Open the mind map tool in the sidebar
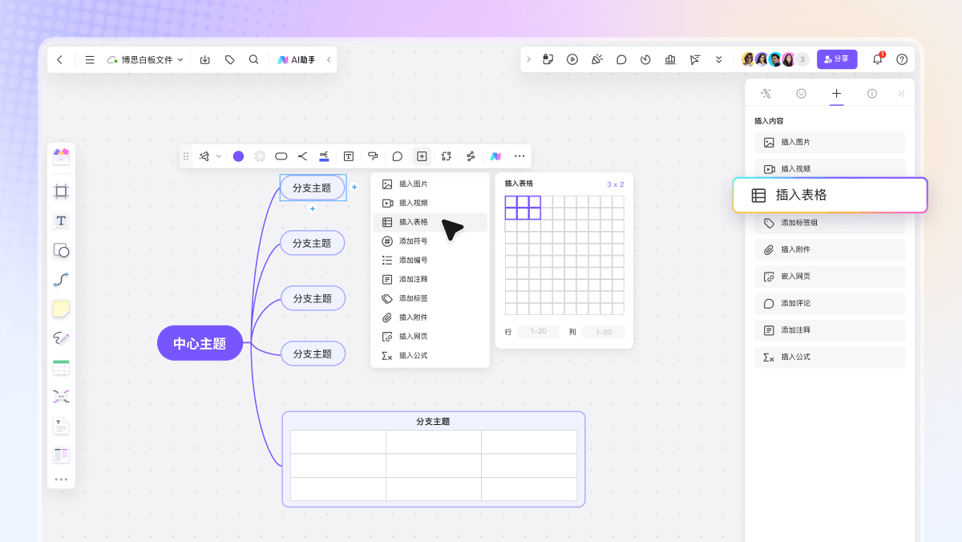Screen dimensions: 962x542 (61, 395)
